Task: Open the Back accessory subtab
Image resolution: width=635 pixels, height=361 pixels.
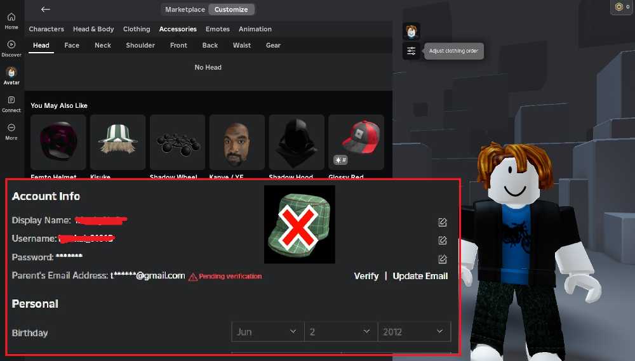Action: pos(210,45)
